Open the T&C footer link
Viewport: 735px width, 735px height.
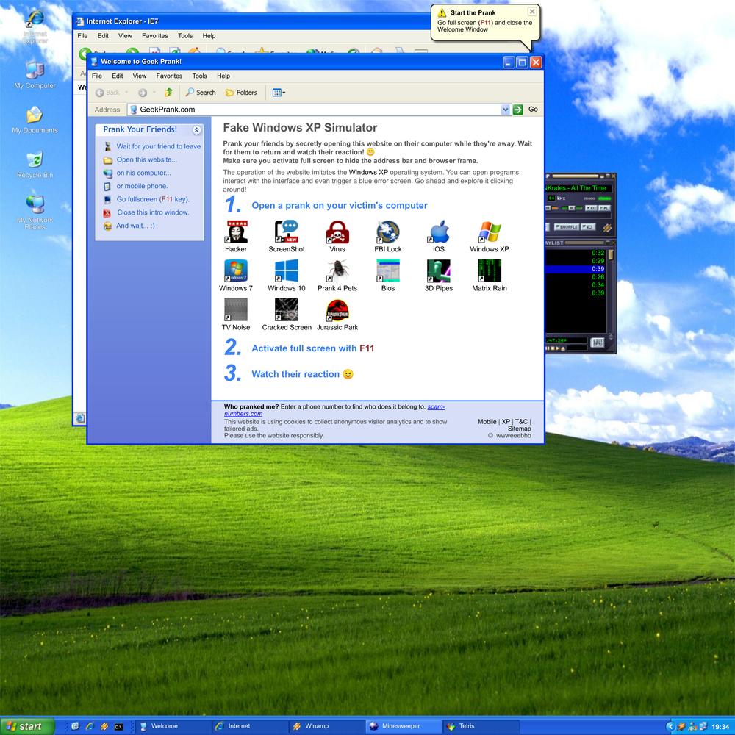pyautogui.click(x=521, y=421)
